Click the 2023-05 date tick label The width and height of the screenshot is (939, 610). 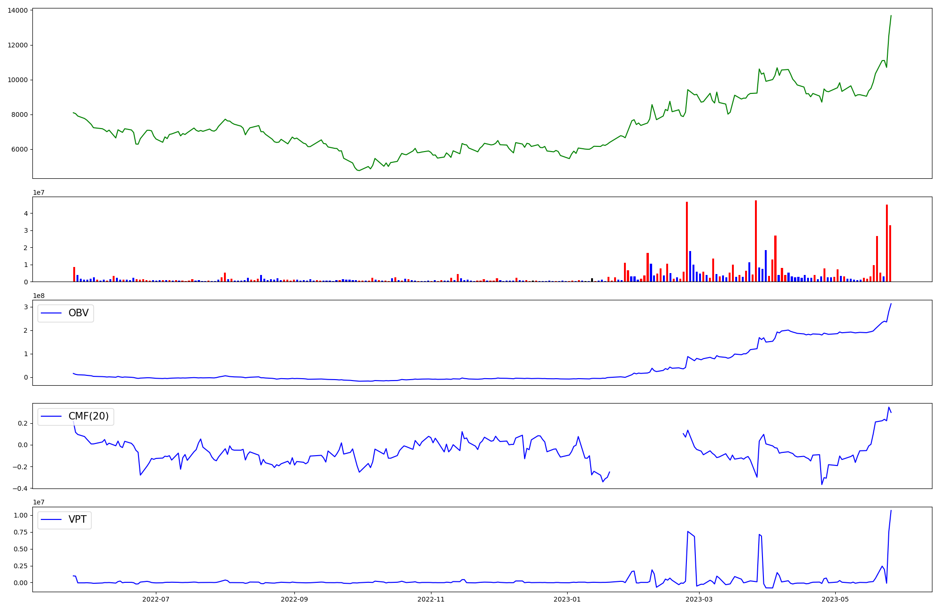(x=836, y=599)
